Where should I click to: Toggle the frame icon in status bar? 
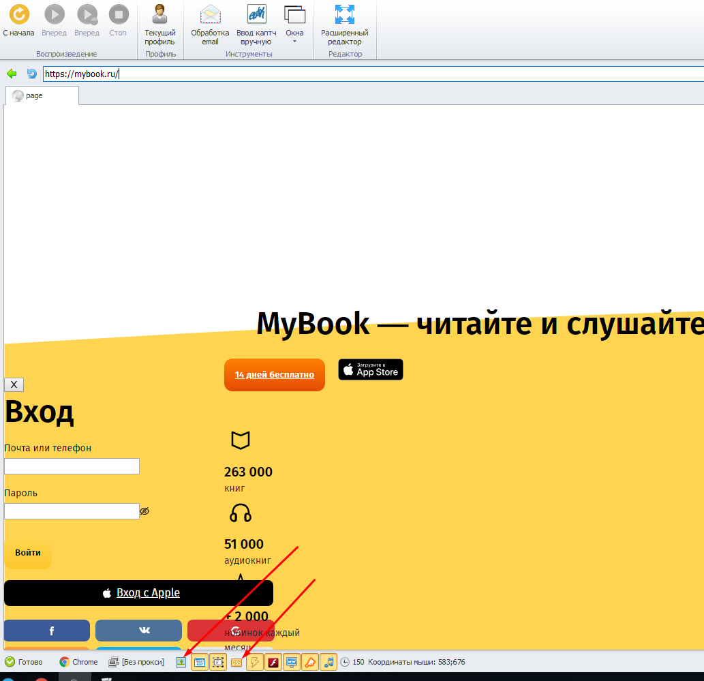point(218,662)
